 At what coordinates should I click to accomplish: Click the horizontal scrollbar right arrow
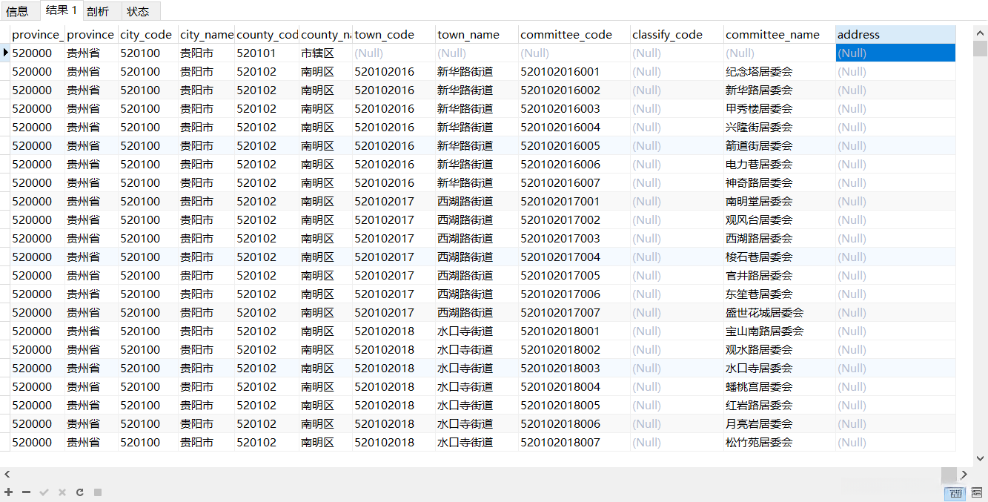[x=964, y=475]
